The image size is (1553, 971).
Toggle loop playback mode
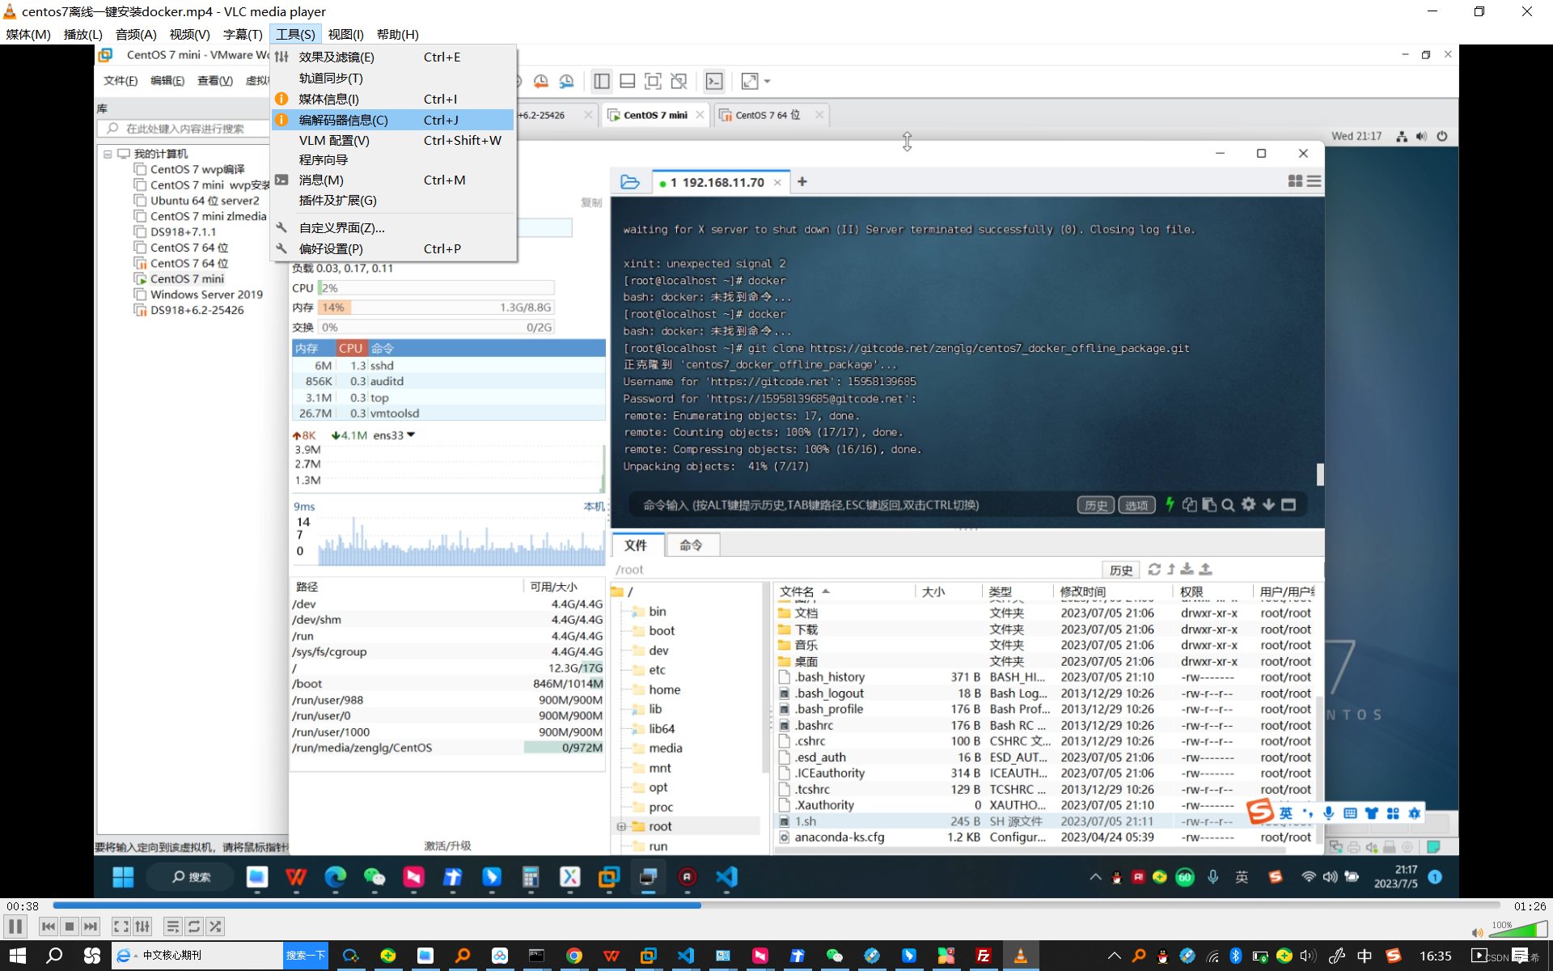click(194, 926)
